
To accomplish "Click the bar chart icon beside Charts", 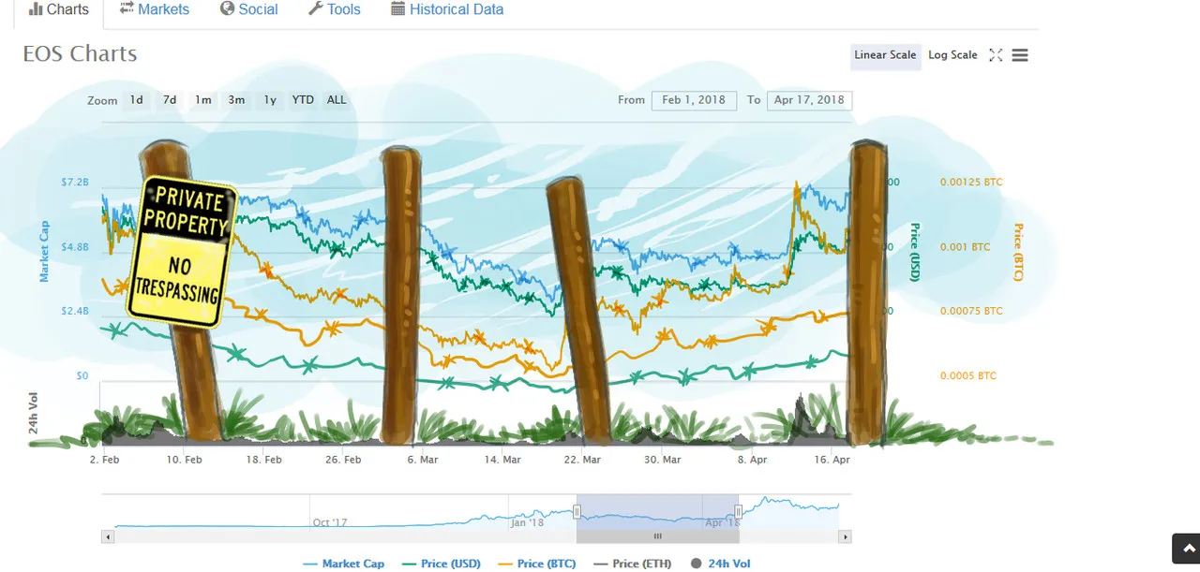I will coord(35,9).
